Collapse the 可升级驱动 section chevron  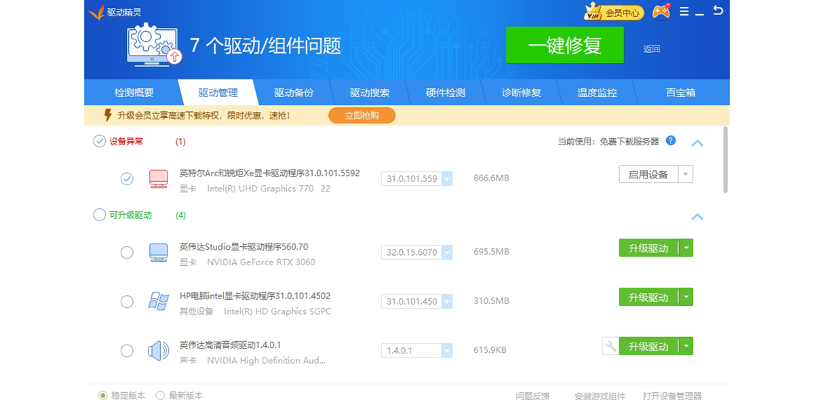point(697,217)
